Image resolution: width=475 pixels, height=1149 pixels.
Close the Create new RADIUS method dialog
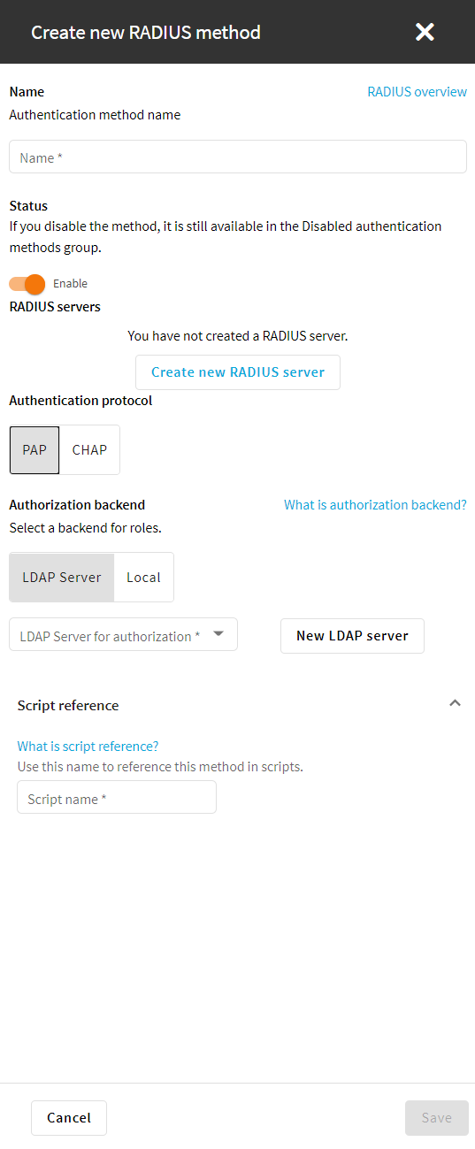425,32
